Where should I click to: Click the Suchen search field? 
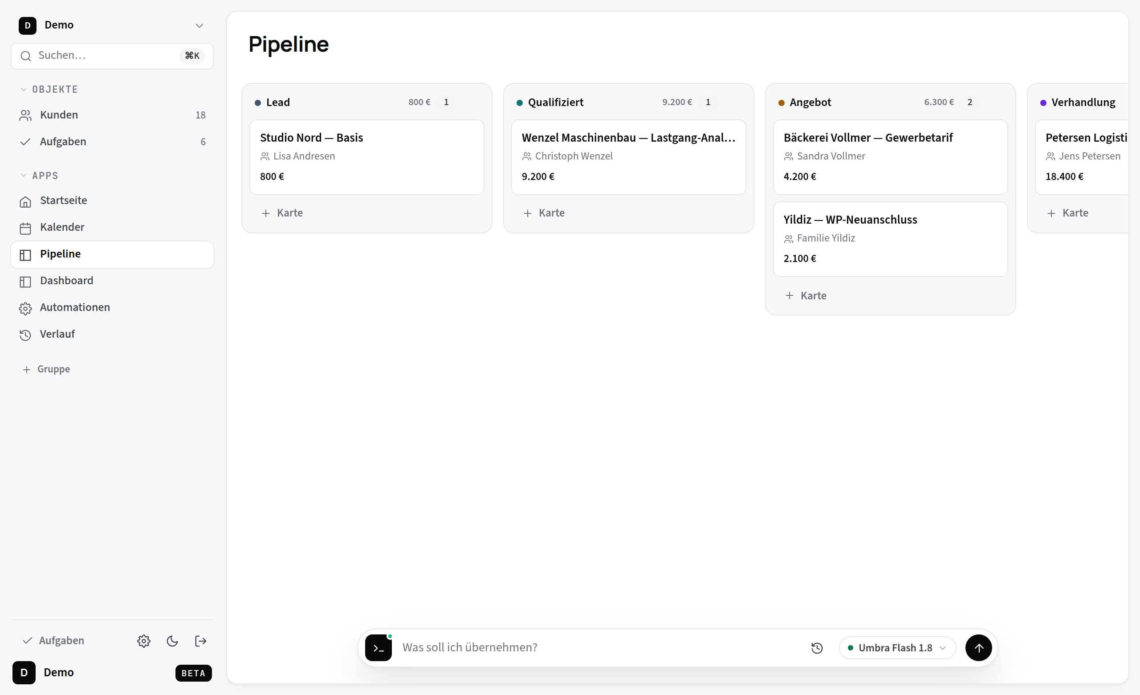[x=112, y=56]
